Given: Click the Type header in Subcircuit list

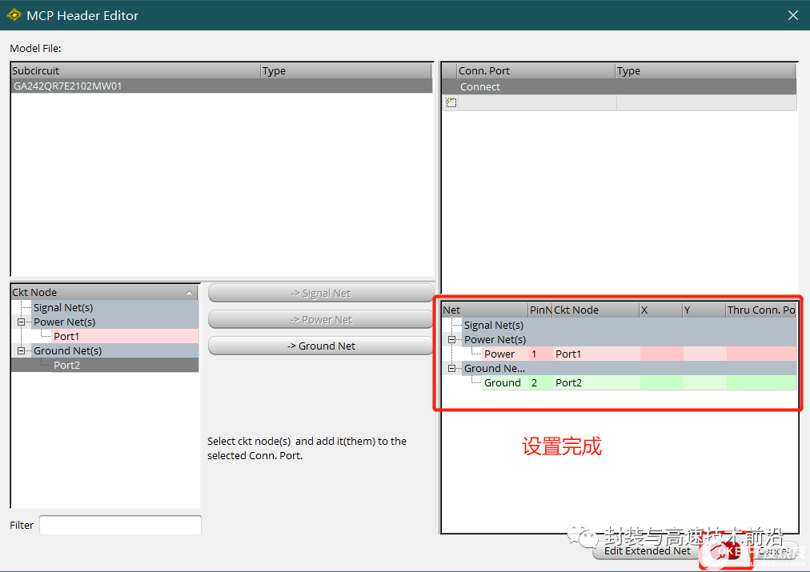Looking at the screenshot, I should tap(346, 70).
